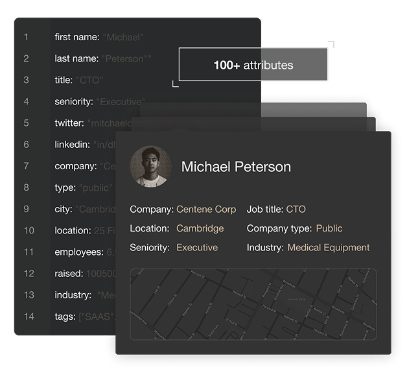The height and width of the screenshot is (371, 407).
Task: Click the employees attribute on line 11
Action: (x=84, y=252)
